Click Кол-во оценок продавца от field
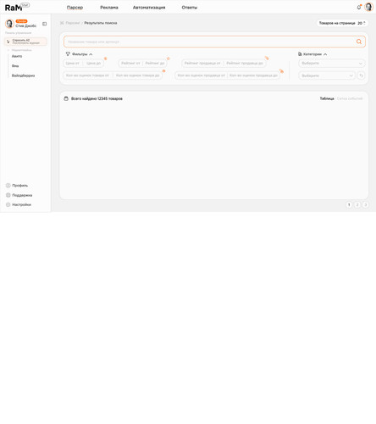Screen dimensions: 376x424 point(202,75)
